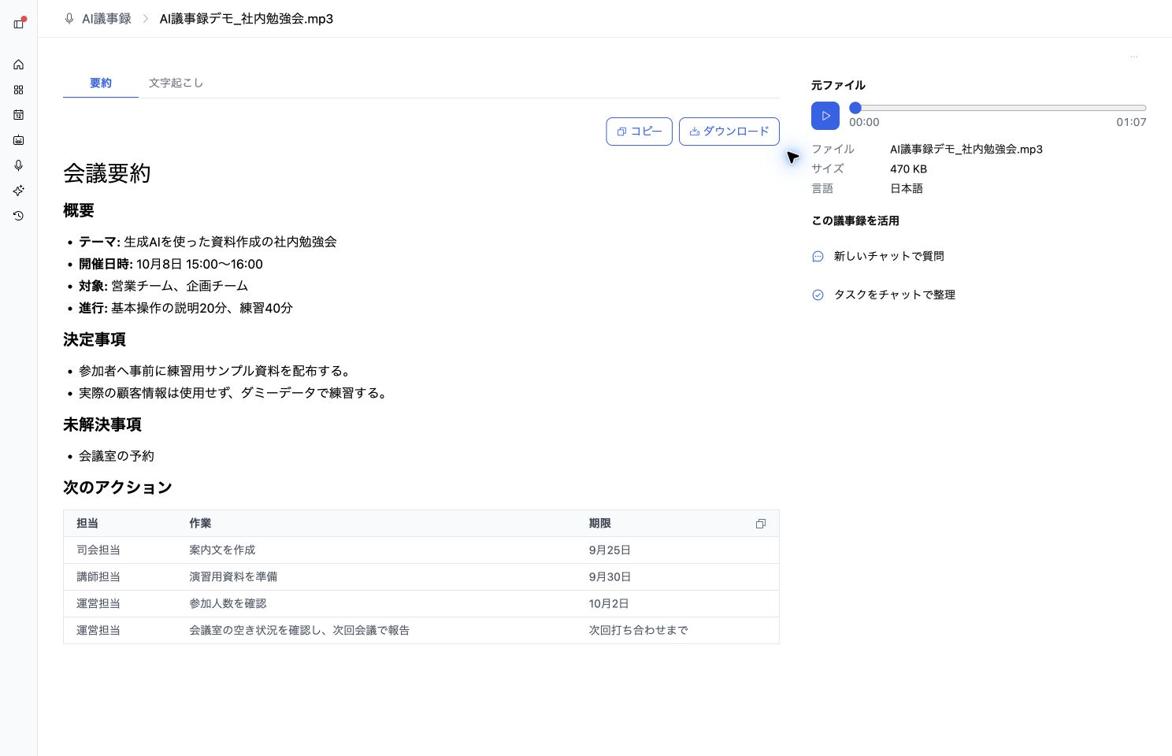Open the Home icon in sidebar

(19, 65)
